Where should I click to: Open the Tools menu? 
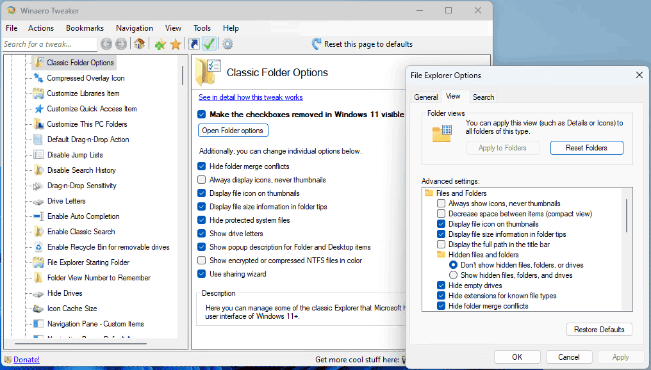[202, 28]
